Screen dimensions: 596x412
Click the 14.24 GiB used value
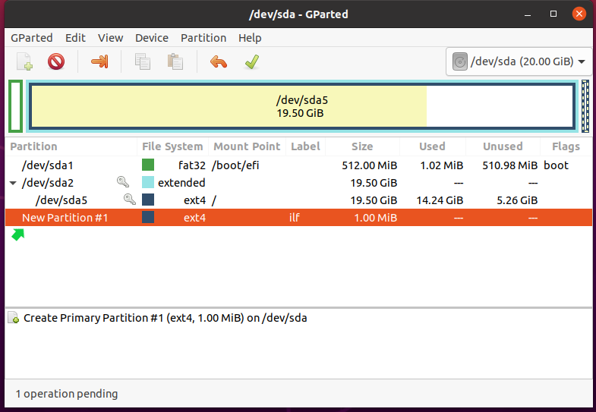(440, 200)
